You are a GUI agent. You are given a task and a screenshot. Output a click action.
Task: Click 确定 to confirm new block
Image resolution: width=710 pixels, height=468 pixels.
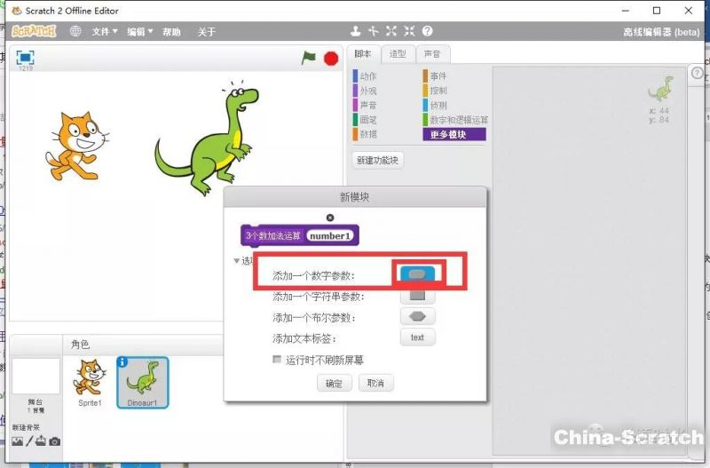tap(334, 384)
